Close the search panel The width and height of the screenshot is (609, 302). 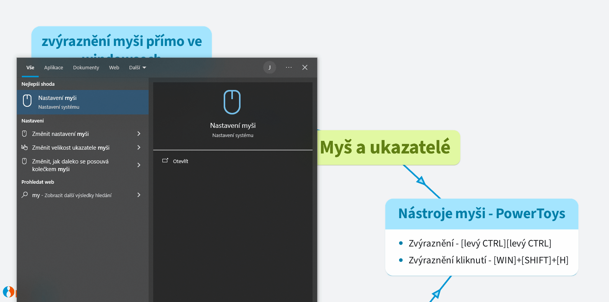(305, 67)
